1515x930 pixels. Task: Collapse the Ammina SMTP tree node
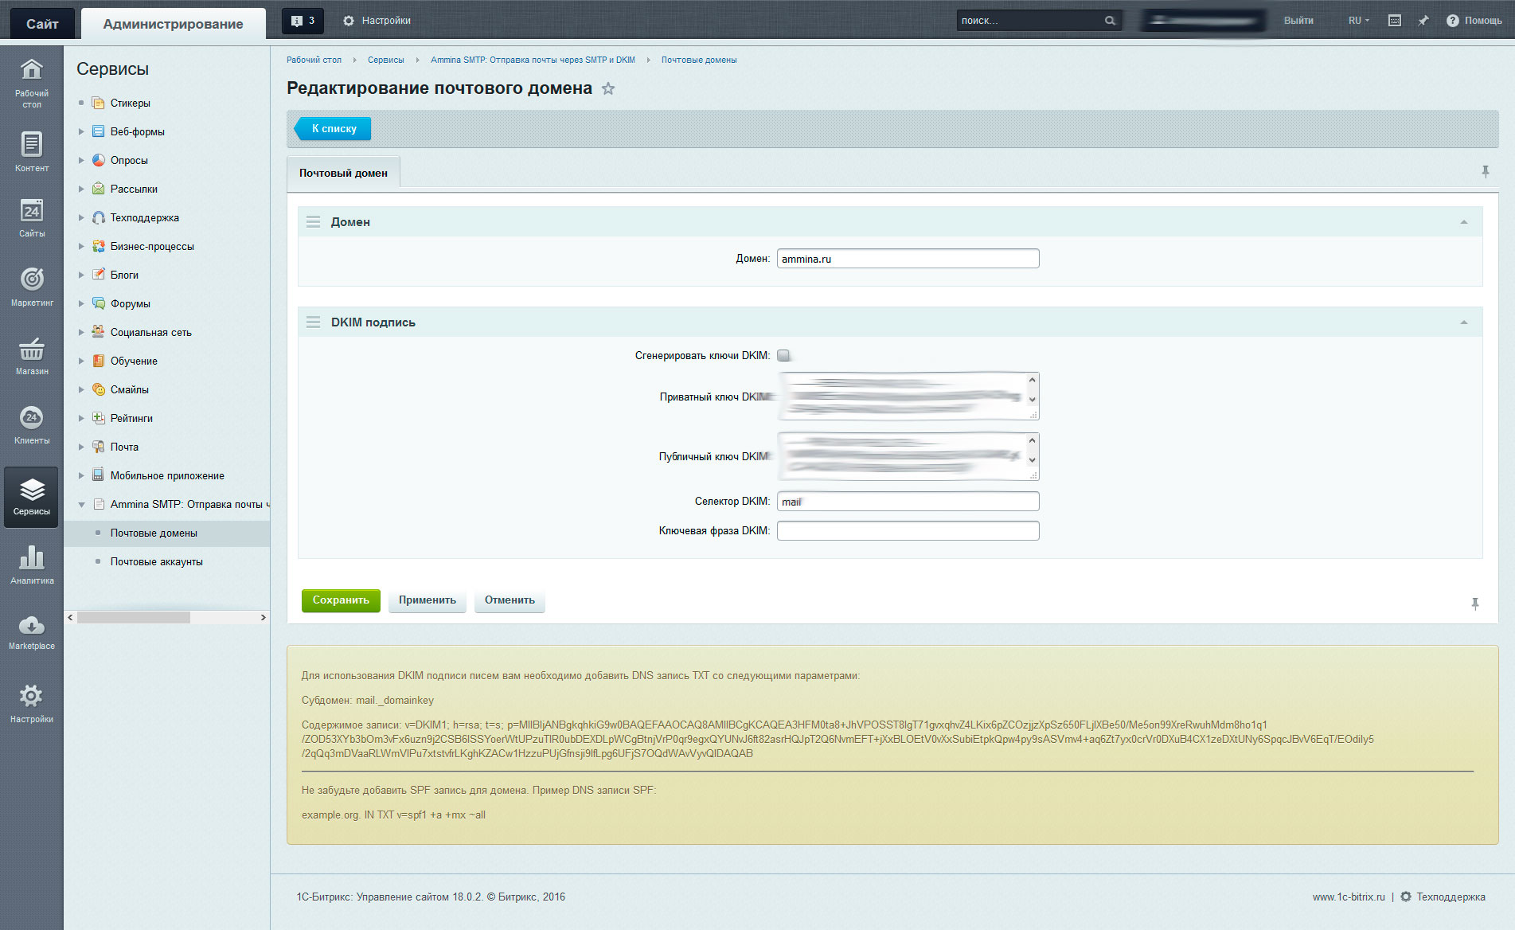pyautogui.click(x=81, y=505)
